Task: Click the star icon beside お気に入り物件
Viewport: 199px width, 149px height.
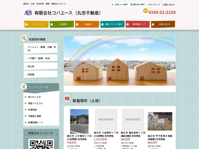Action: pyautogui.click(x=112, y=5)
